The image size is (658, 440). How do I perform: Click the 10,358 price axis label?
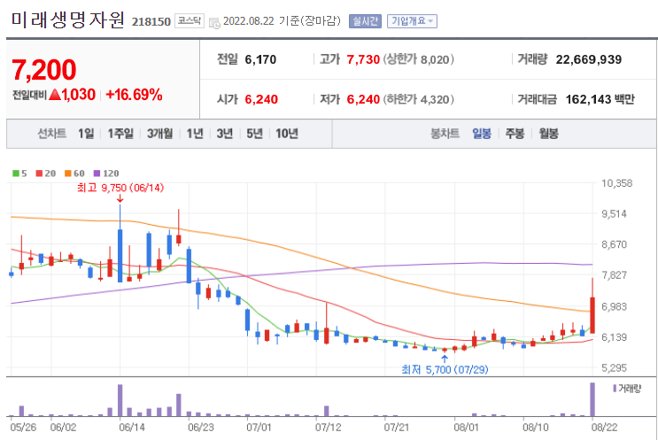pos(616,183)
